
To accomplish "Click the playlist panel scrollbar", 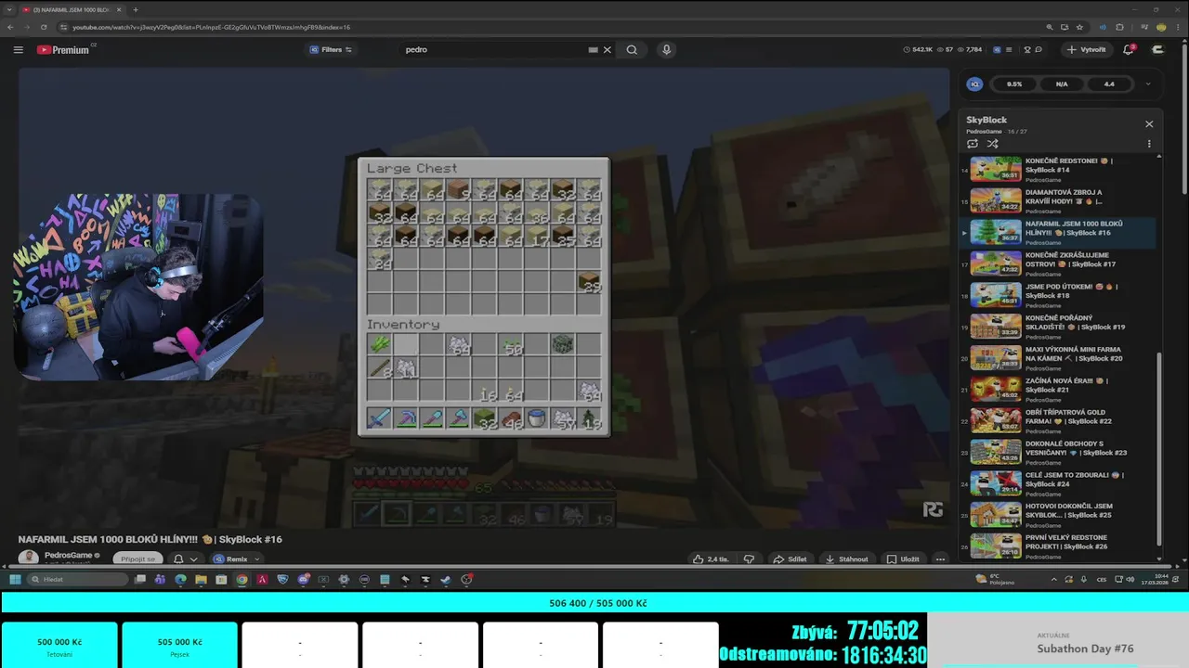I will click(1159, 449).
